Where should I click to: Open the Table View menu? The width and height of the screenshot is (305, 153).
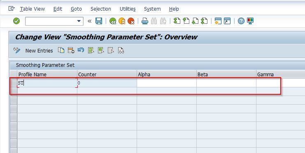(x=32, y=9)
